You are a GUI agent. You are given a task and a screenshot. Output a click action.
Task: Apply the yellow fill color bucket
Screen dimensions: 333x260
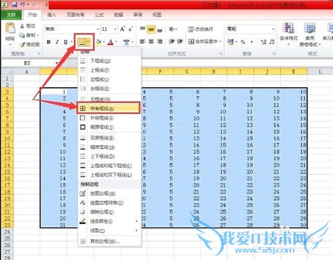[x=99, y=42]
